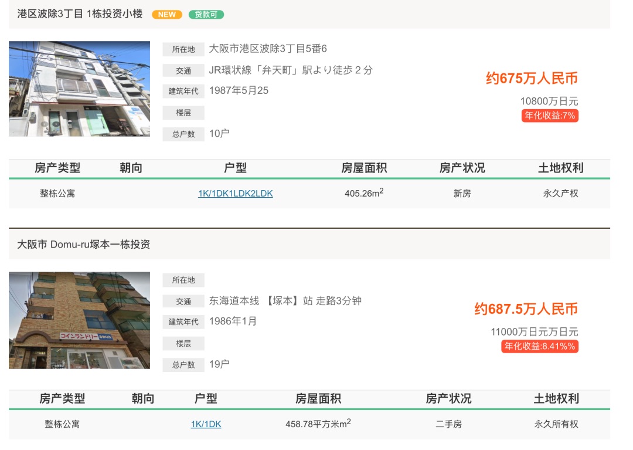Click 总户数 label in Domu-ru listing
Viewport: 633px width, 450px height.
pos(183,365)
